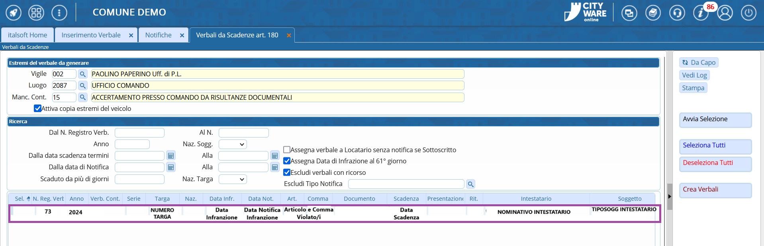
Task: Disable Attiva copia estremi del veicolo
Action: tap(38, 108)
